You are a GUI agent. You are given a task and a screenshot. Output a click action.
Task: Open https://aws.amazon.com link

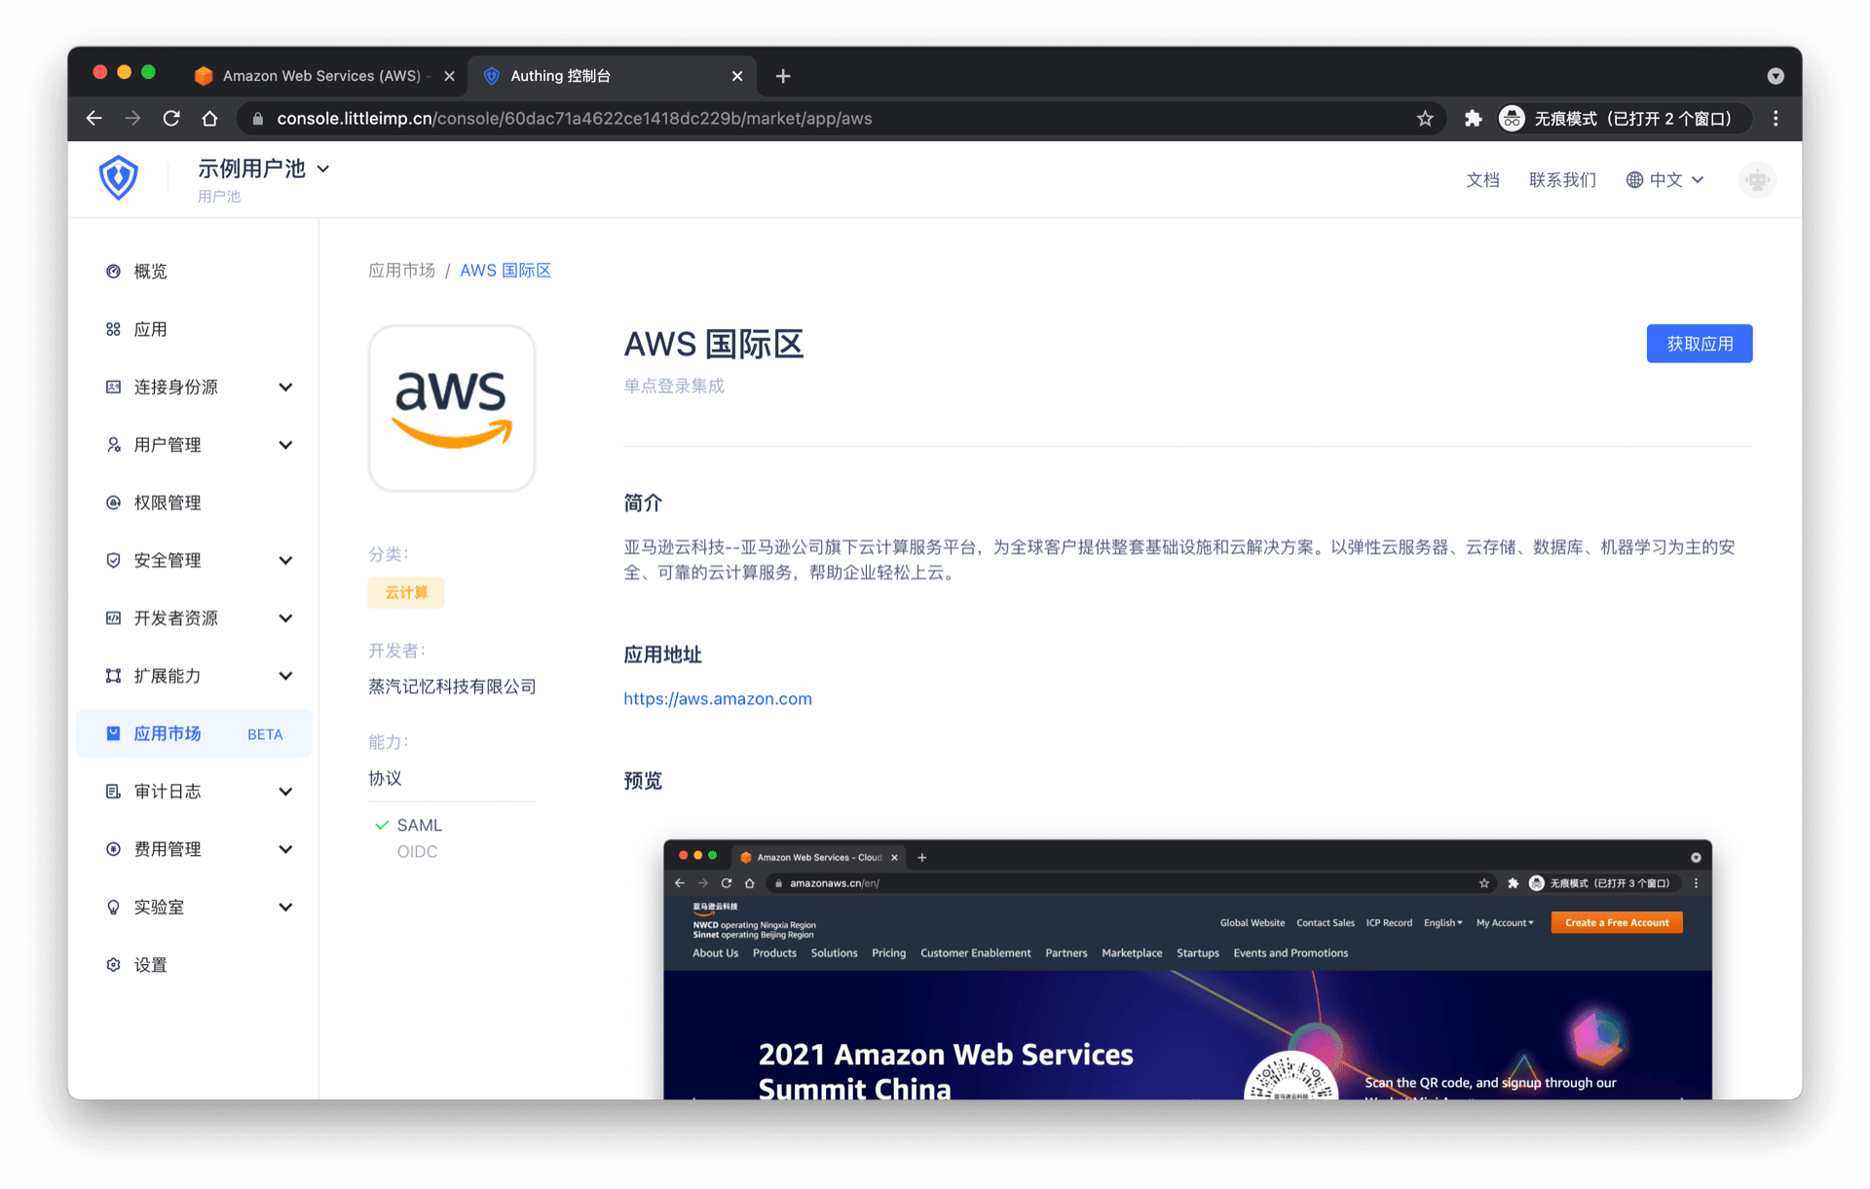point(718,698)
